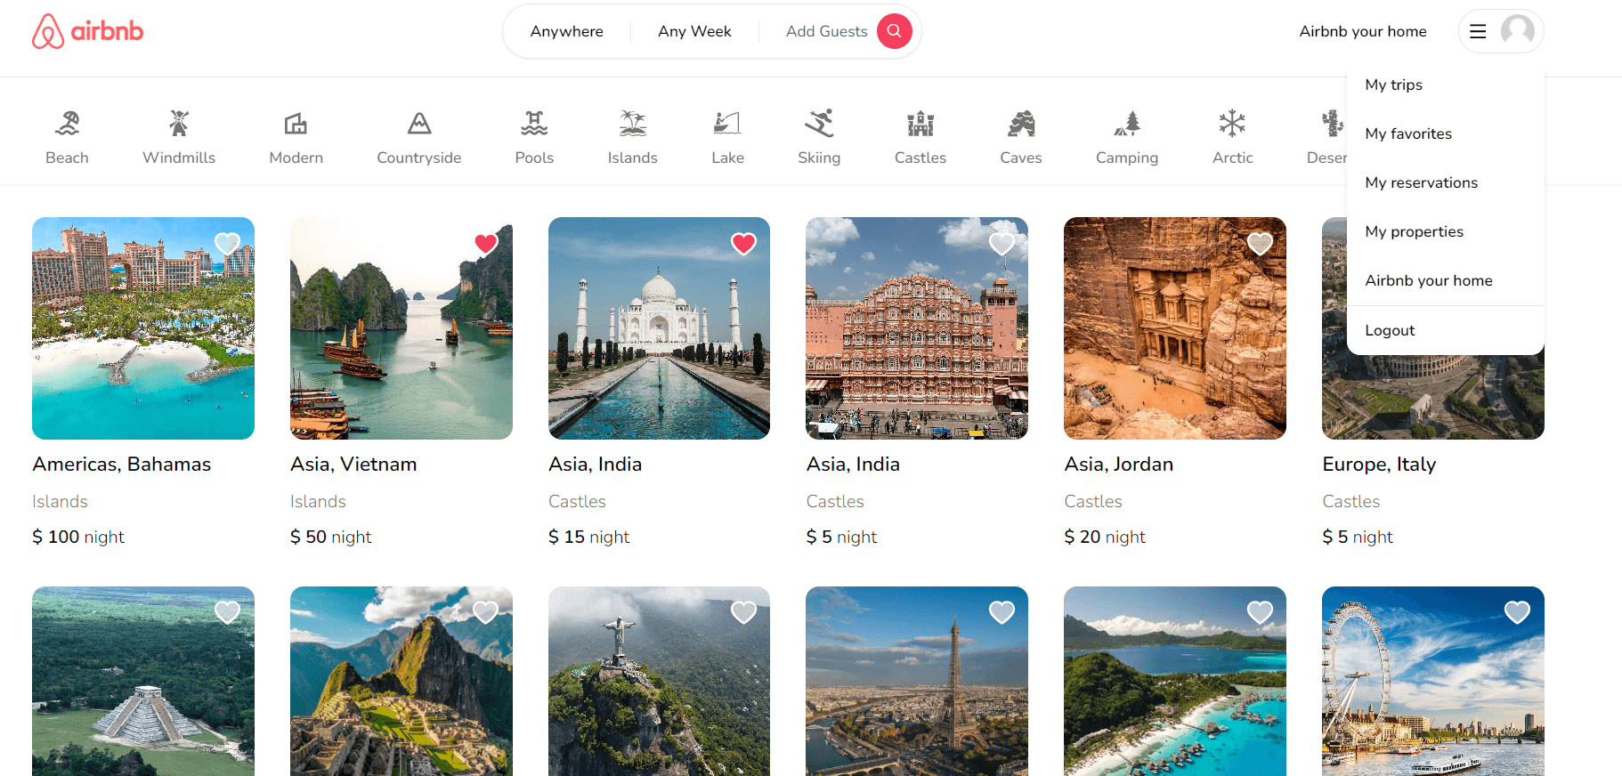Open the hamburger user menu
1622x776 pixels.
click(x=1478, y=31)
